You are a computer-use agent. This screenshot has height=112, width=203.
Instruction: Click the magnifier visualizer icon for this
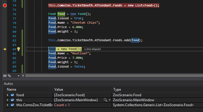pos(105,100)
